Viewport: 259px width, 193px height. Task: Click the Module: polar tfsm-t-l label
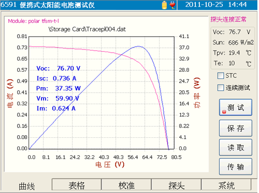coord(34,21)
